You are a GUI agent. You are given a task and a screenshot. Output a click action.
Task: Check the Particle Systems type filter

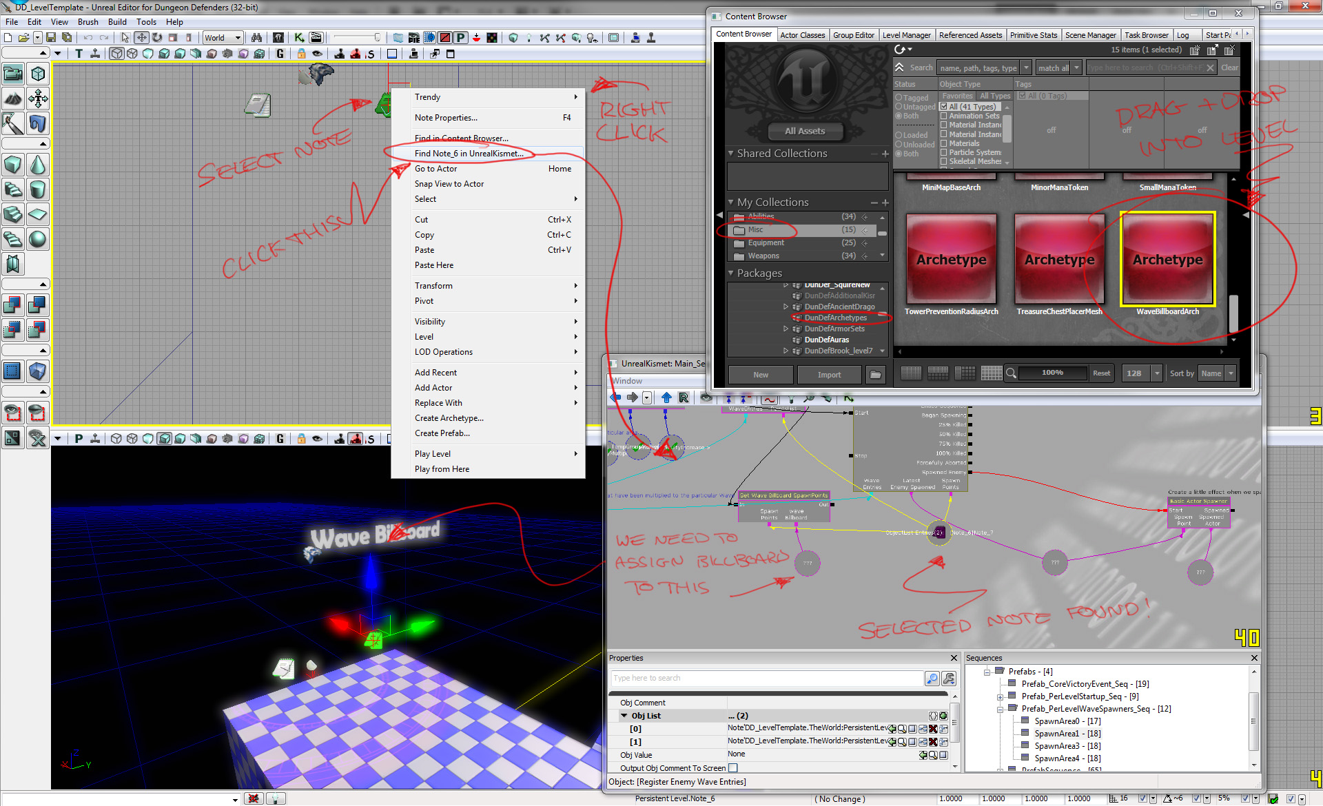click(x=944, y=152)
